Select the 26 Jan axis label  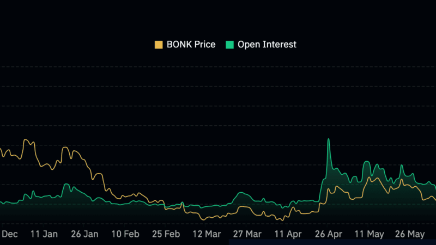pyautogui.click(x=84, y=234)
